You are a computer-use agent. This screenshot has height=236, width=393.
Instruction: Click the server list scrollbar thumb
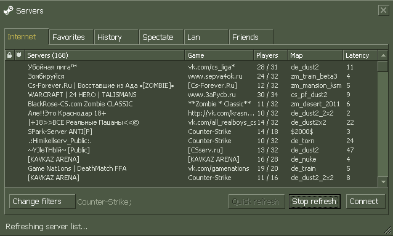click(x=383, y=66)
